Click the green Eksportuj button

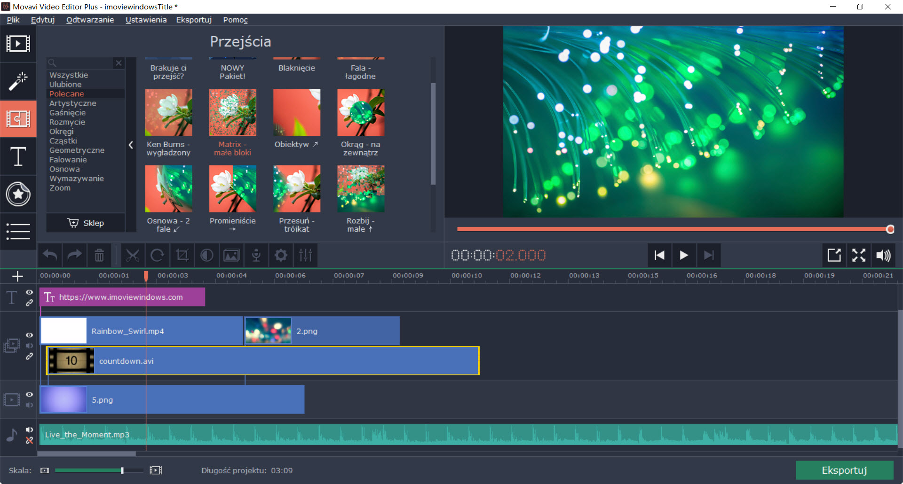coord(844,470)
